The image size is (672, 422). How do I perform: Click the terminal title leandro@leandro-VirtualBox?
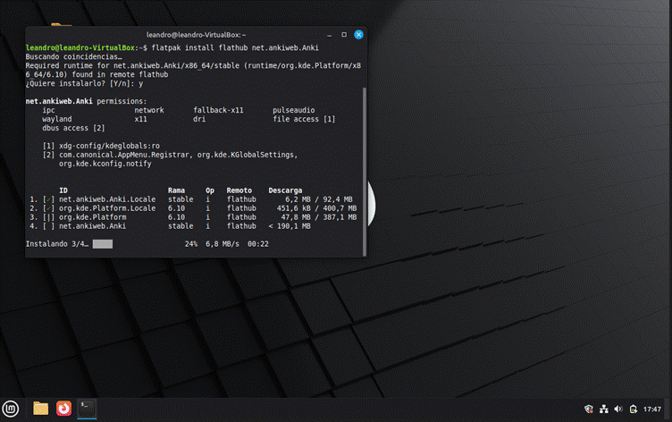tap(196, 35)
